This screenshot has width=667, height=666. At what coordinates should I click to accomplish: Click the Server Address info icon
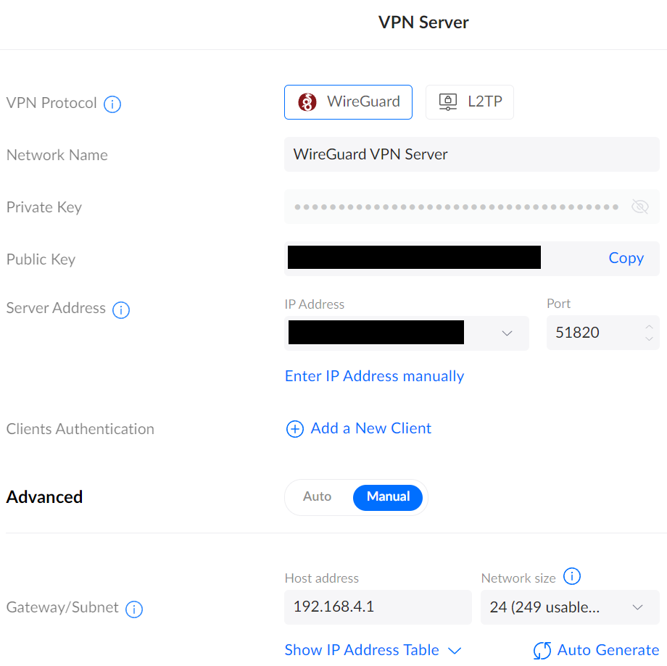tap(121, 309)
